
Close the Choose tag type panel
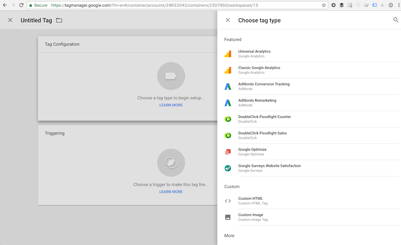pos(228,20)
